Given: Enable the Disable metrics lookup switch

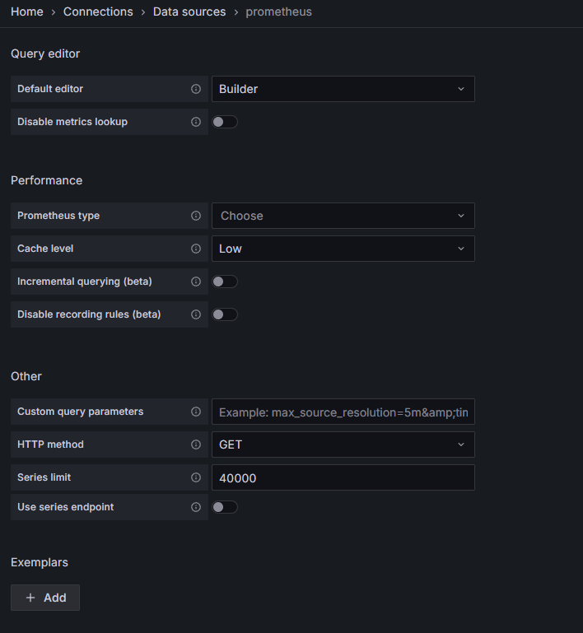Looking at the screenshot, I should (225, 122).
